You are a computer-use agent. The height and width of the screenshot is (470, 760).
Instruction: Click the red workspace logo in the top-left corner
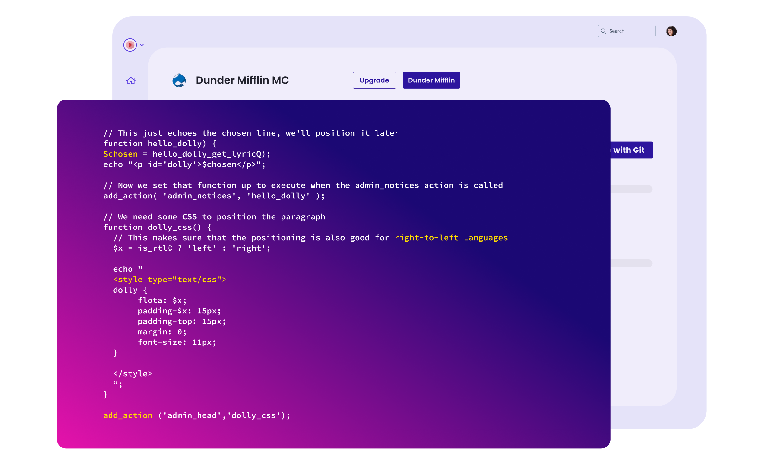pos(130,45)
